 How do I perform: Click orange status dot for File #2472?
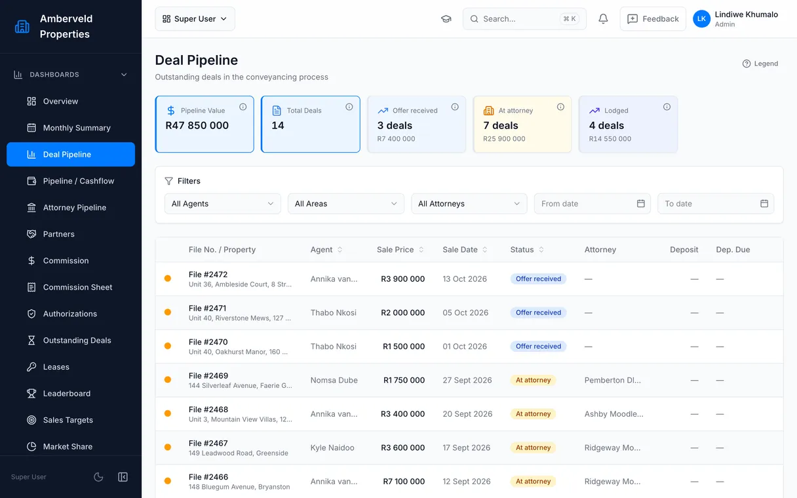[x=168, y=278]
